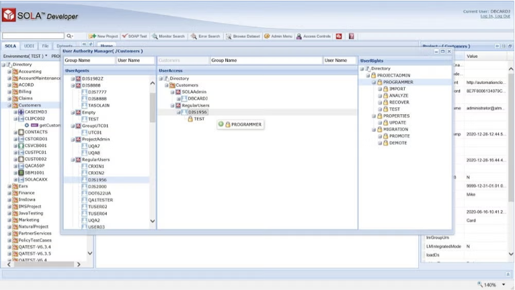Select the PROMOTE right
This screenshot has height=290, width=515.
pos(399,136)
